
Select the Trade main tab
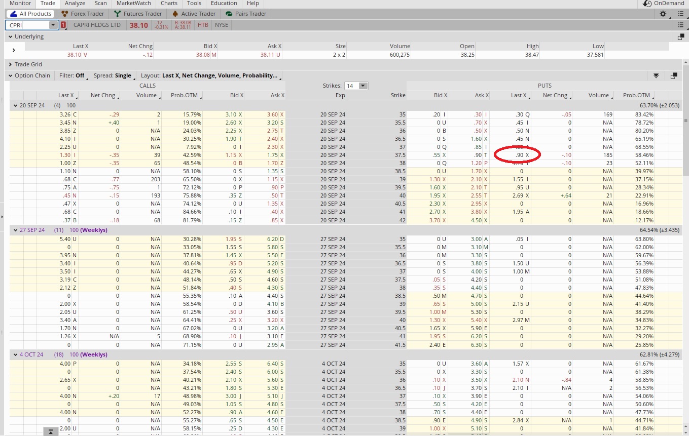48,3
